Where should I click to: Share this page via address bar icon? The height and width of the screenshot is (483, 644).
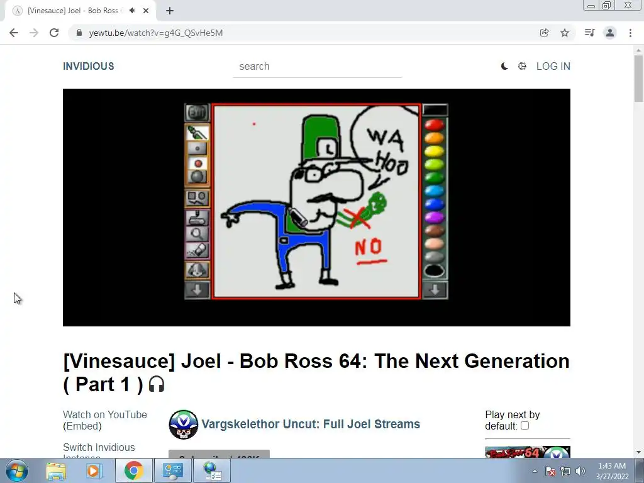click(x=544, y=33)
